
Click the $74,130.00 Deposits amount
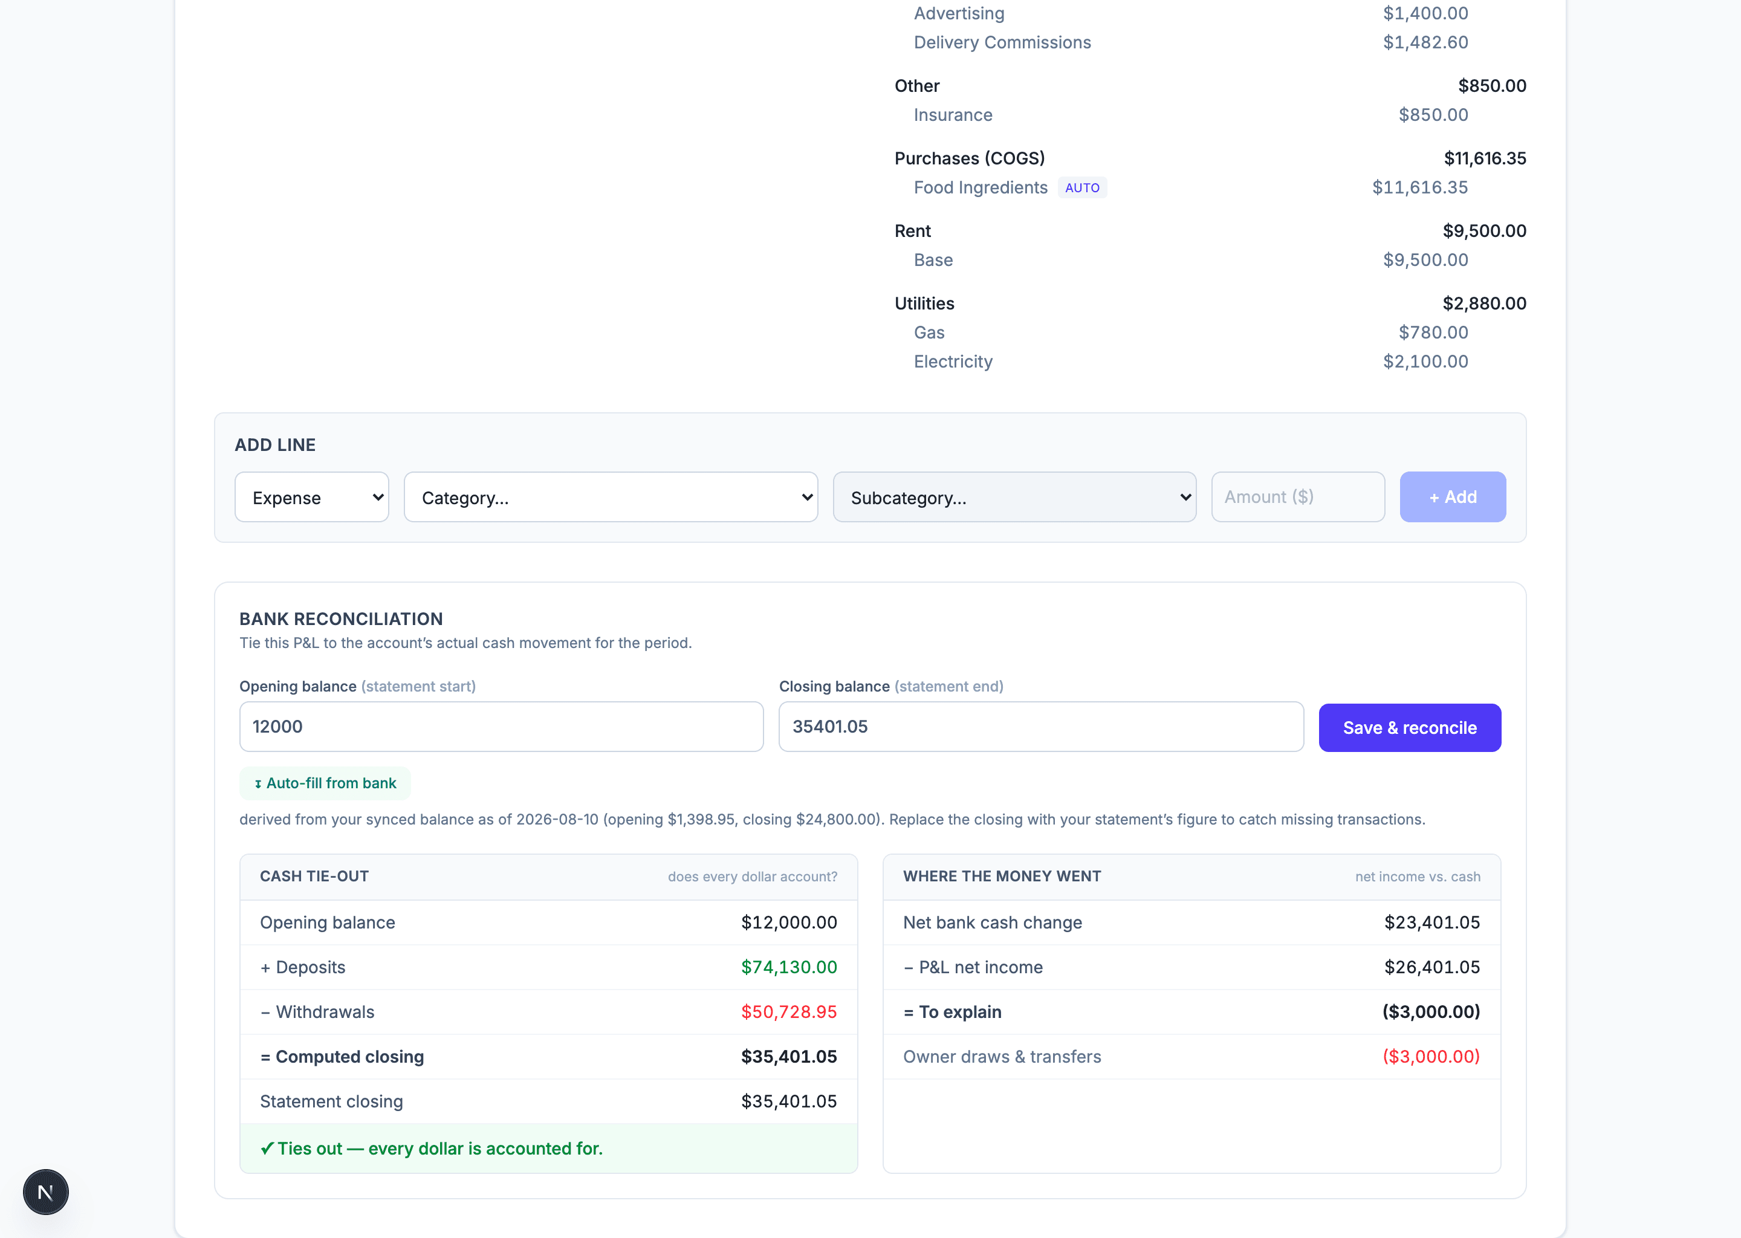(x=789, y=967)
